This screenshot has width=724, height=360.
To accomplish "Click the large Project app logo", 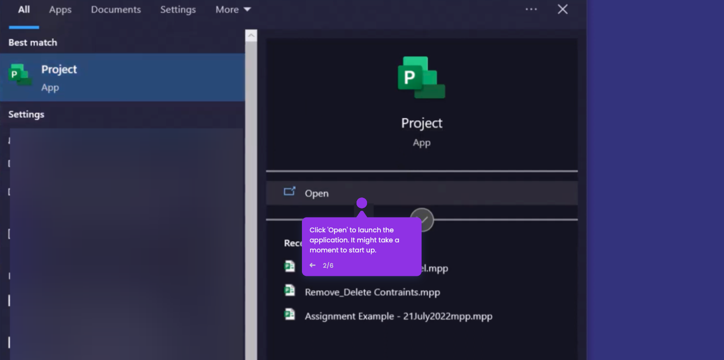I will 421,77.
